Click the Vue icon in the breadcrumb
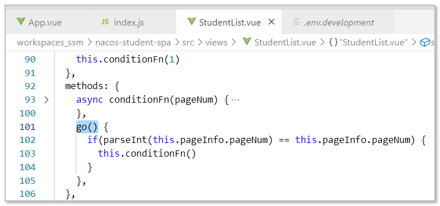440x206 pixels. click(x=246, y=42)
